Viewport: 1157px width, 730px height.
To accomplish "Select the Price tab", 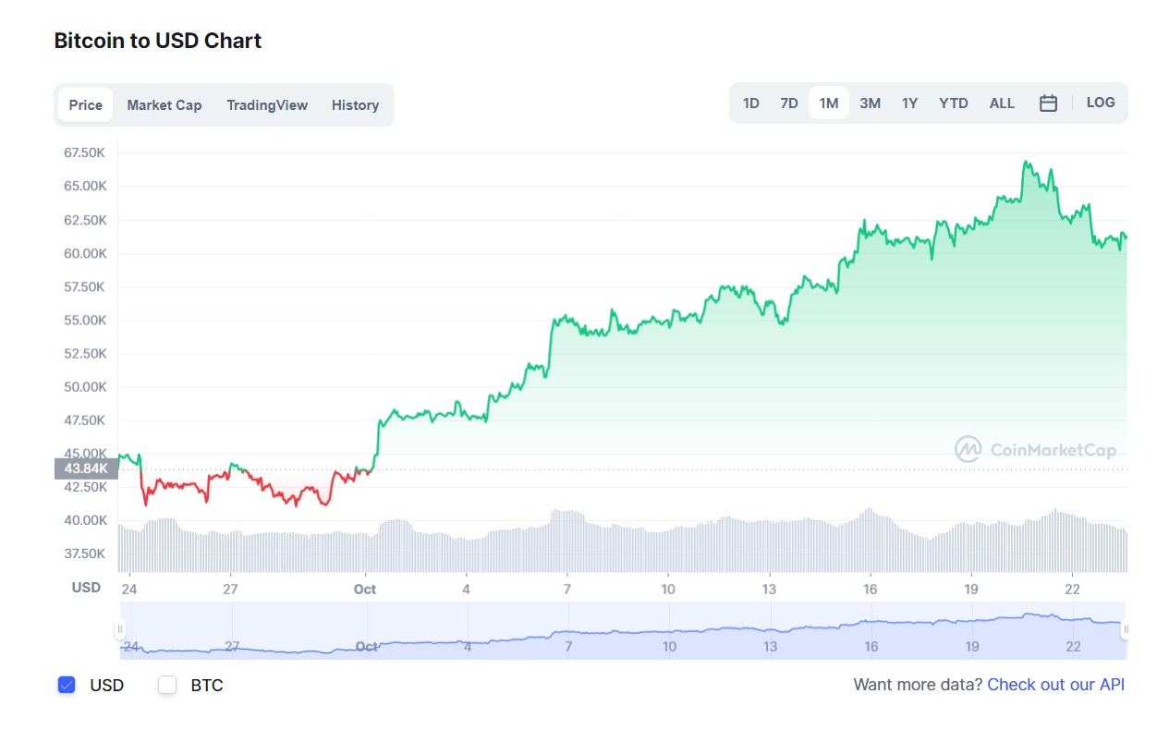I will pos(86,105).
